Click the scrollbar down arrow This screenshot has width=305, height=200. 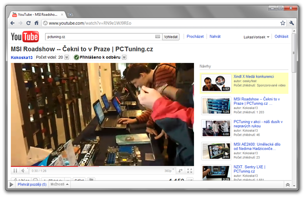294,185
